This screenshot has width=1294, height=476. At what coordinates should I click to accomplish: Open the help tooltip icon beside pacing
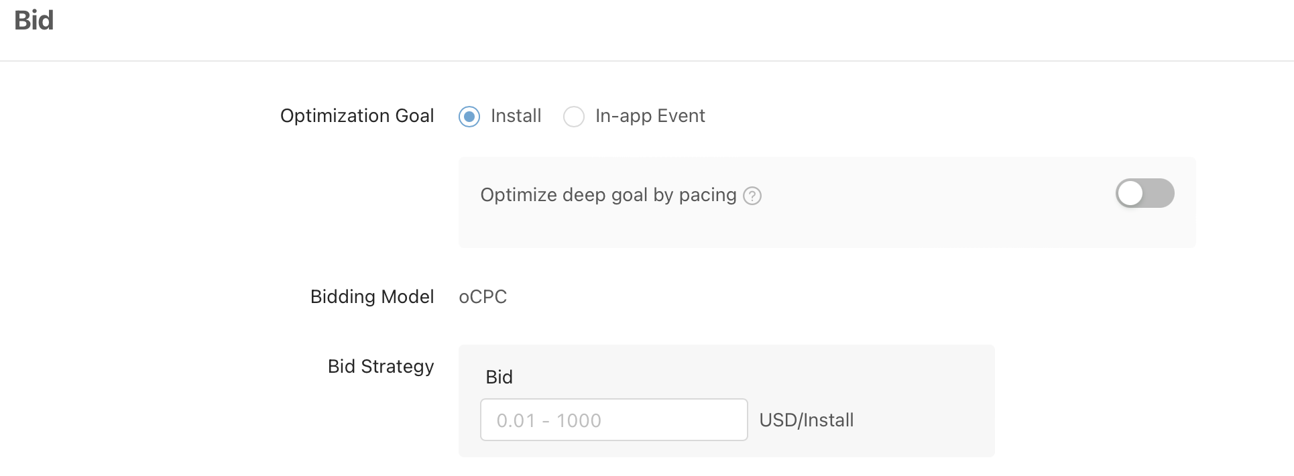752,196
